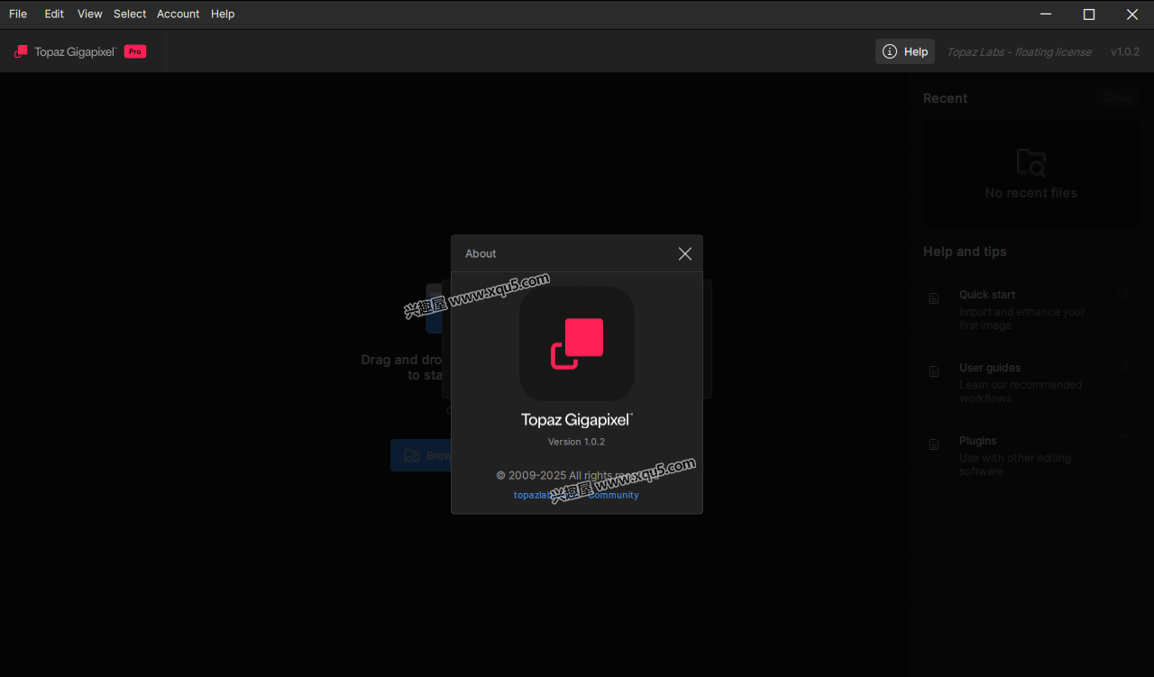Close the About dialog

point(685,254)
